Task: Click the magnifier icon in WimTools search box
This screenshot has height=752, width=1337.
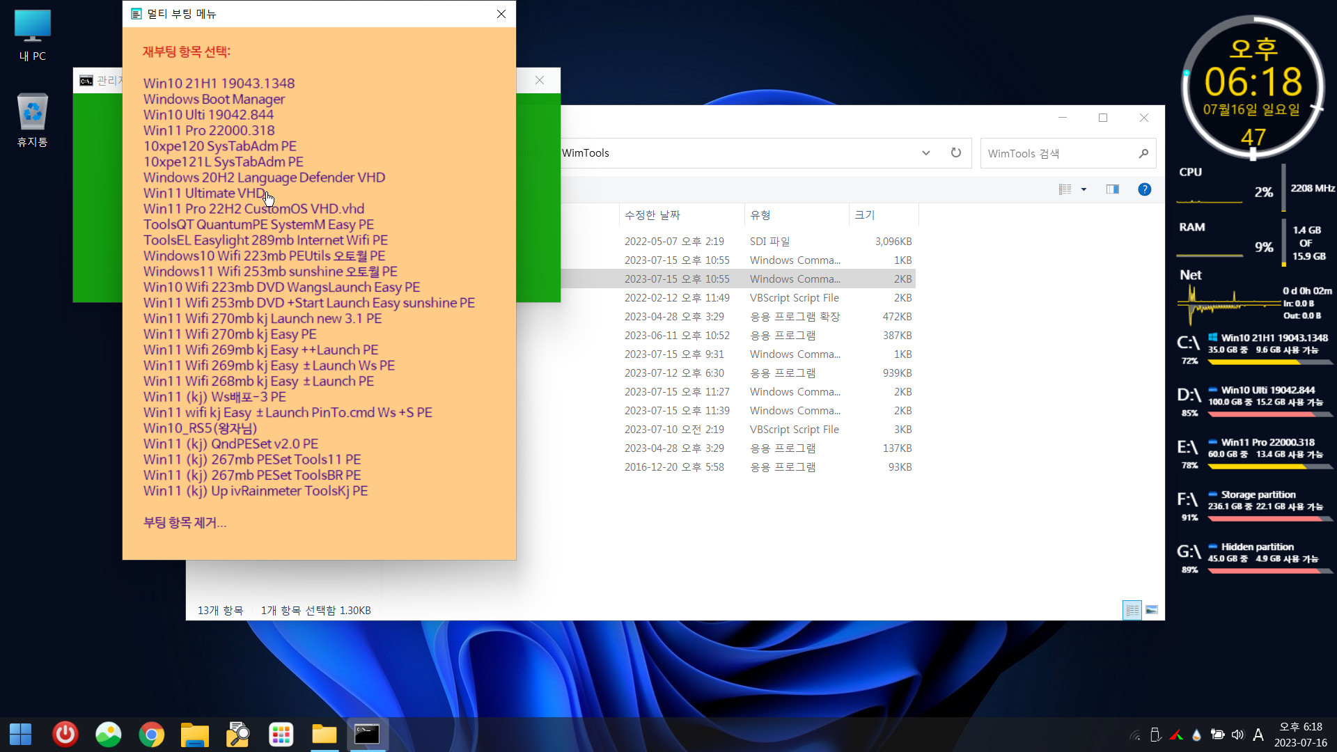Action: point(1143,153)
